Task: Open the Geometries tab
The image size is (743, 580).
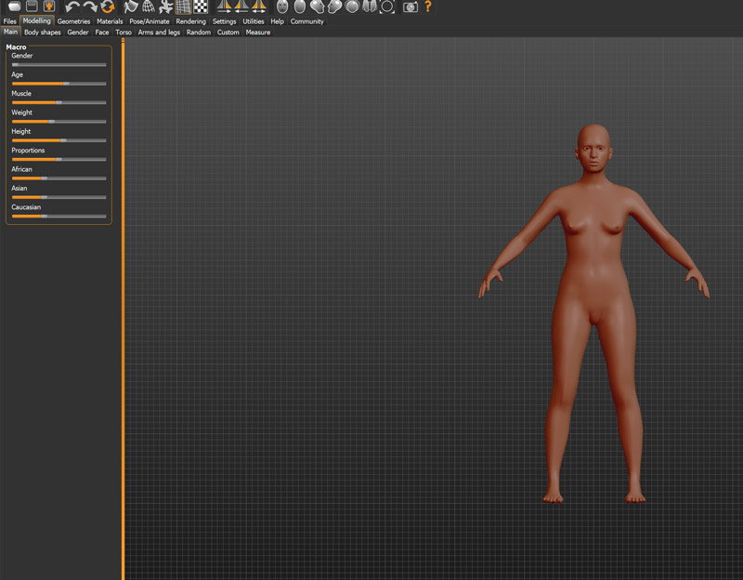Action: coord(73,20)
